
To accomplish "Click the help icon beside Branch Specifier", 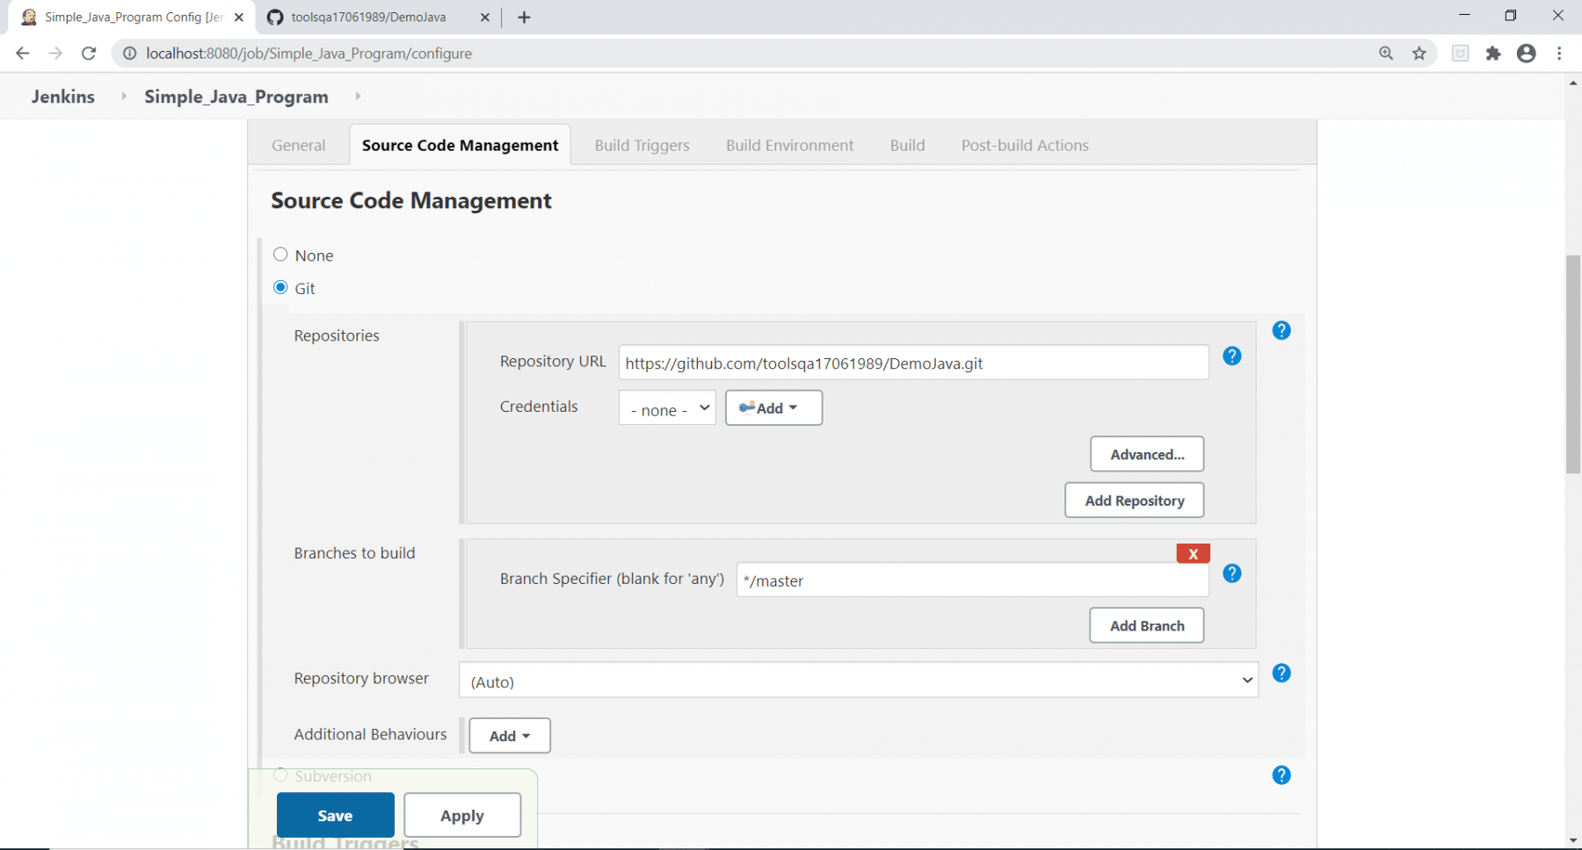I will click(x=1231, y=573).
